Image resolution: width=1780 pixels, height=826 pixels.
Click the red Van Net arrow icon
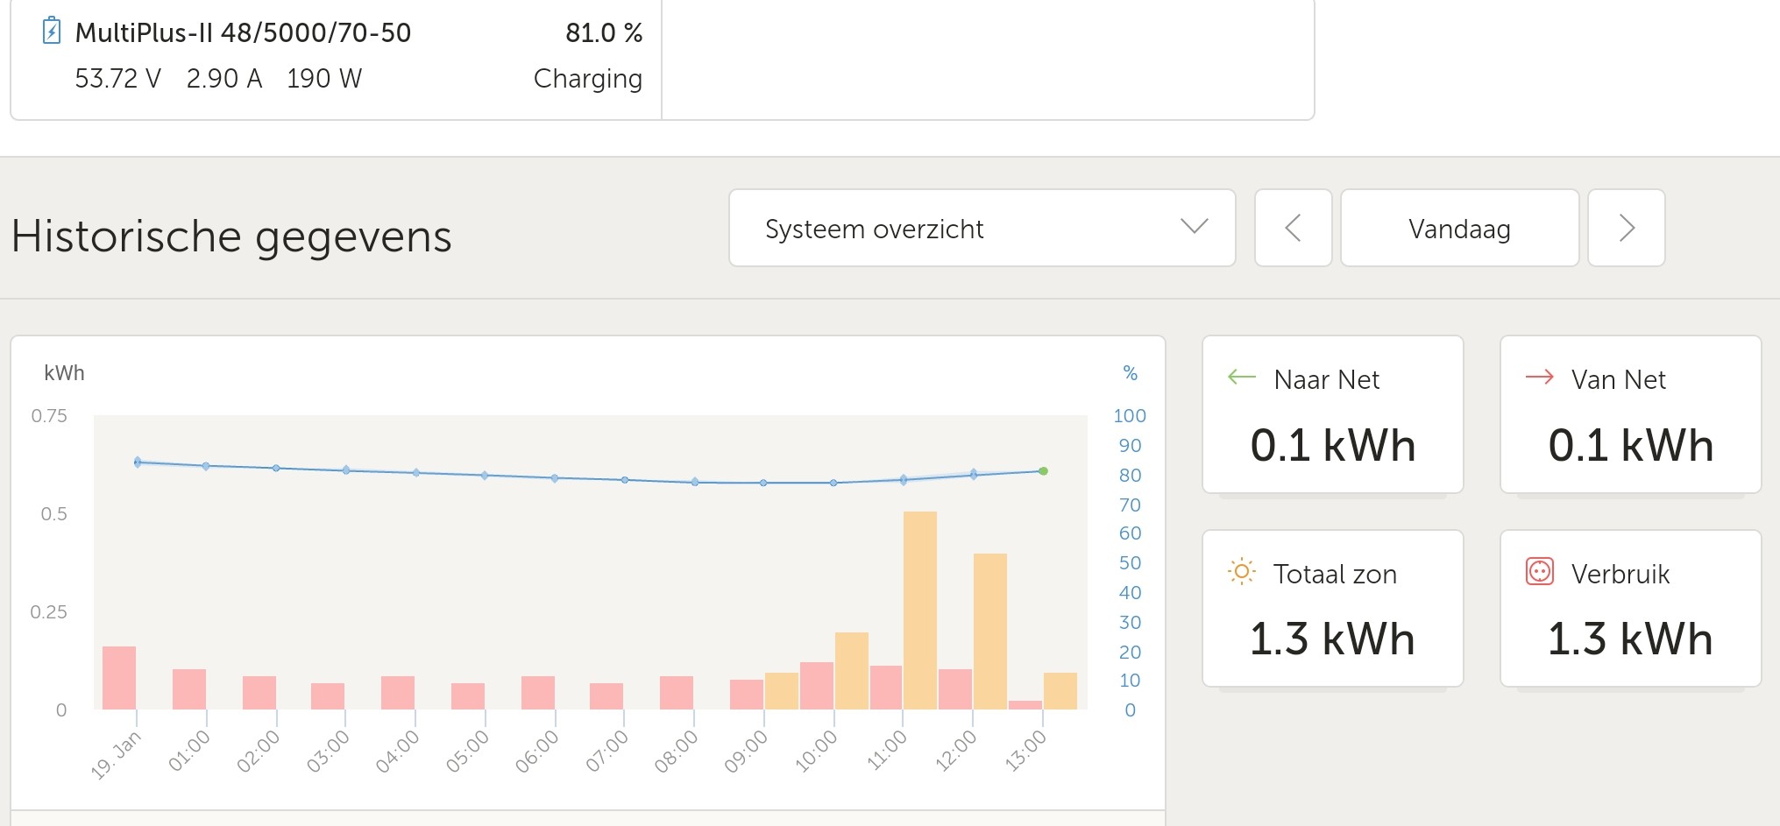tap(1539, 378)
